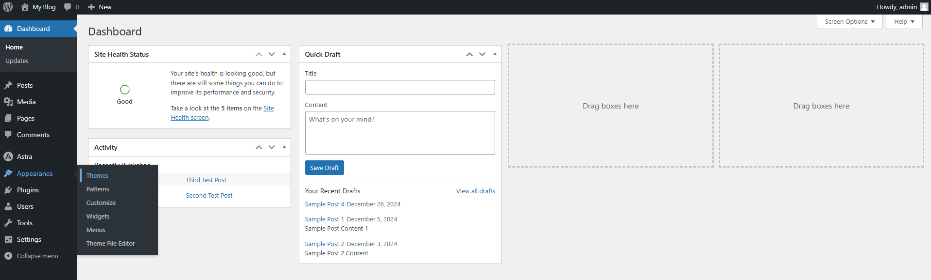Click the plus icon next to New
This screenshot has height=280, width=931.
[x=91, y=7]
